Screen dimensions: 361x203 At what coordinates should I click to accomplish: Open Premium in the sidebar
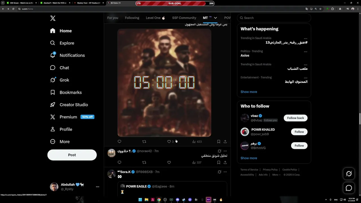(72, 117)
